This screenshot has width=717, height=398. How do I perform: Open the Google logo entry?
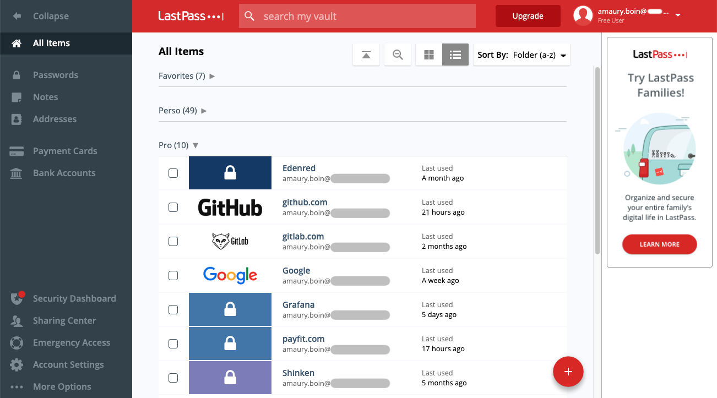pyautogui.click(x=230, y=275)
